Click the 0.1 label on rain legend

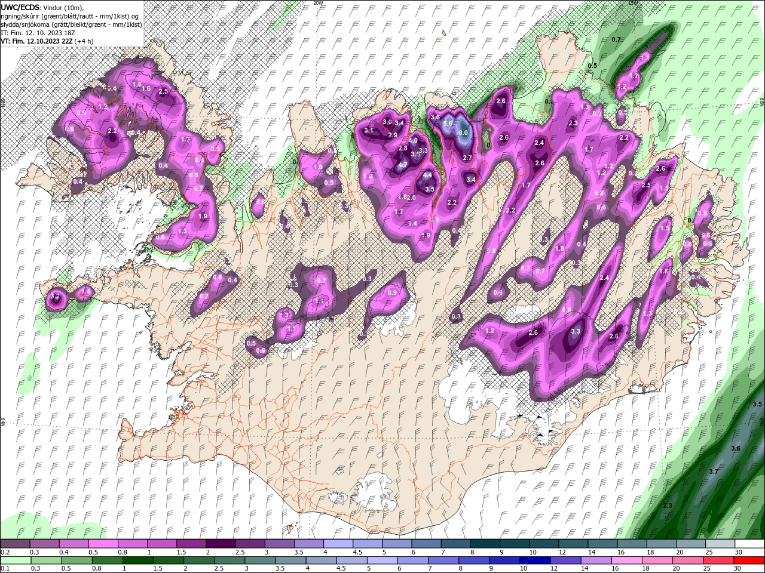point(5,568)
